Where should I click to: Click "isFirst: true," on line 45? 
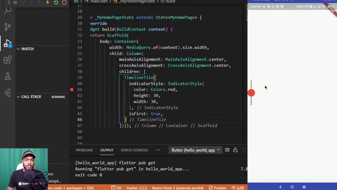click(x=146, y=113)
